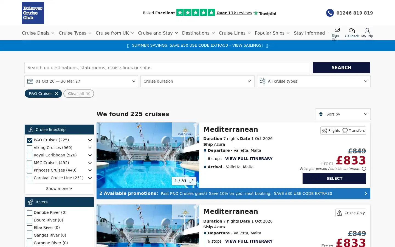The image size is (395, 247).
Task: Open the Cruise from UK menu
Action: [x=115, y=33]
